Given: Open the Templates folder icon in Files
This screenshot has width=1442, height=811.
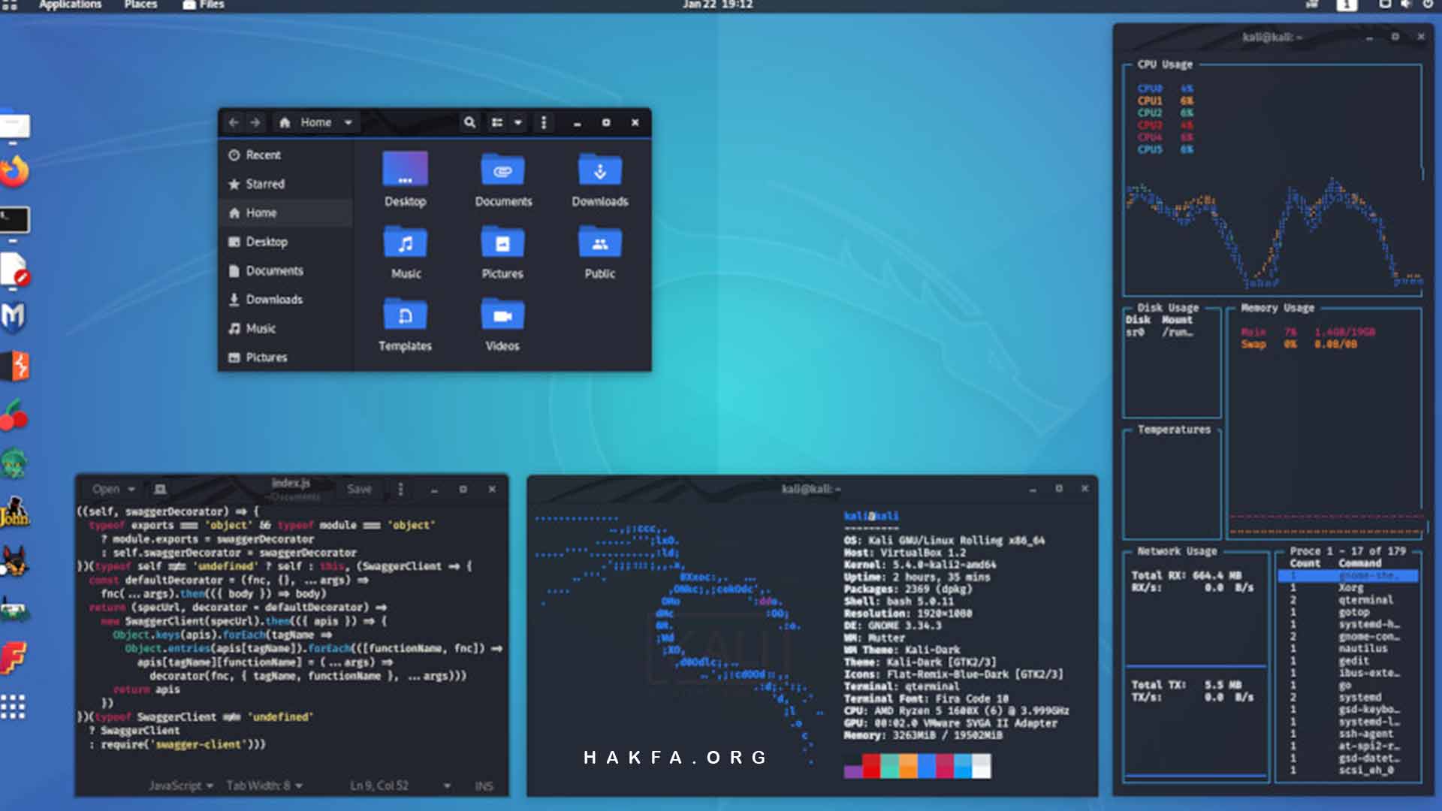Looking at the screenshot, I should 406,314.
